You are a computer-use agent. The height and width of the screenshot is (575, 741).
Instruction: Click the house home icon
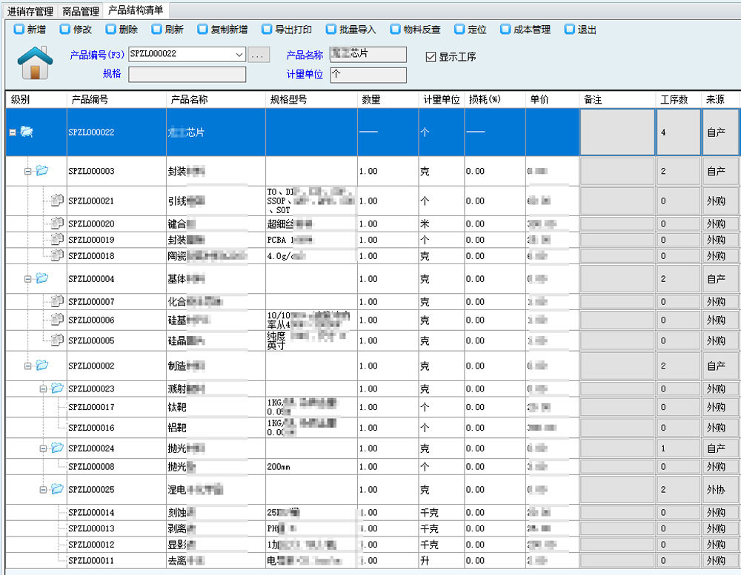coord(34,63)
